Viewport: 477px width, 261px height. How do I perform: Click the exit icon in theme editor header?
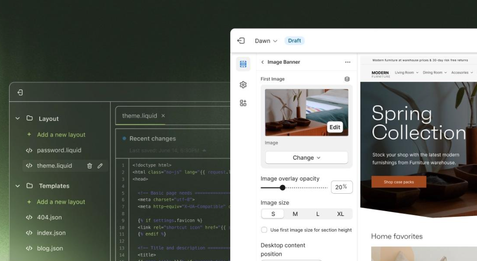pyautogui.click(x=241, y=41)
